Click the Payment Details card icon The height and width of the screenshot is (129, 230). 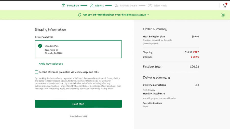point(116,5)
